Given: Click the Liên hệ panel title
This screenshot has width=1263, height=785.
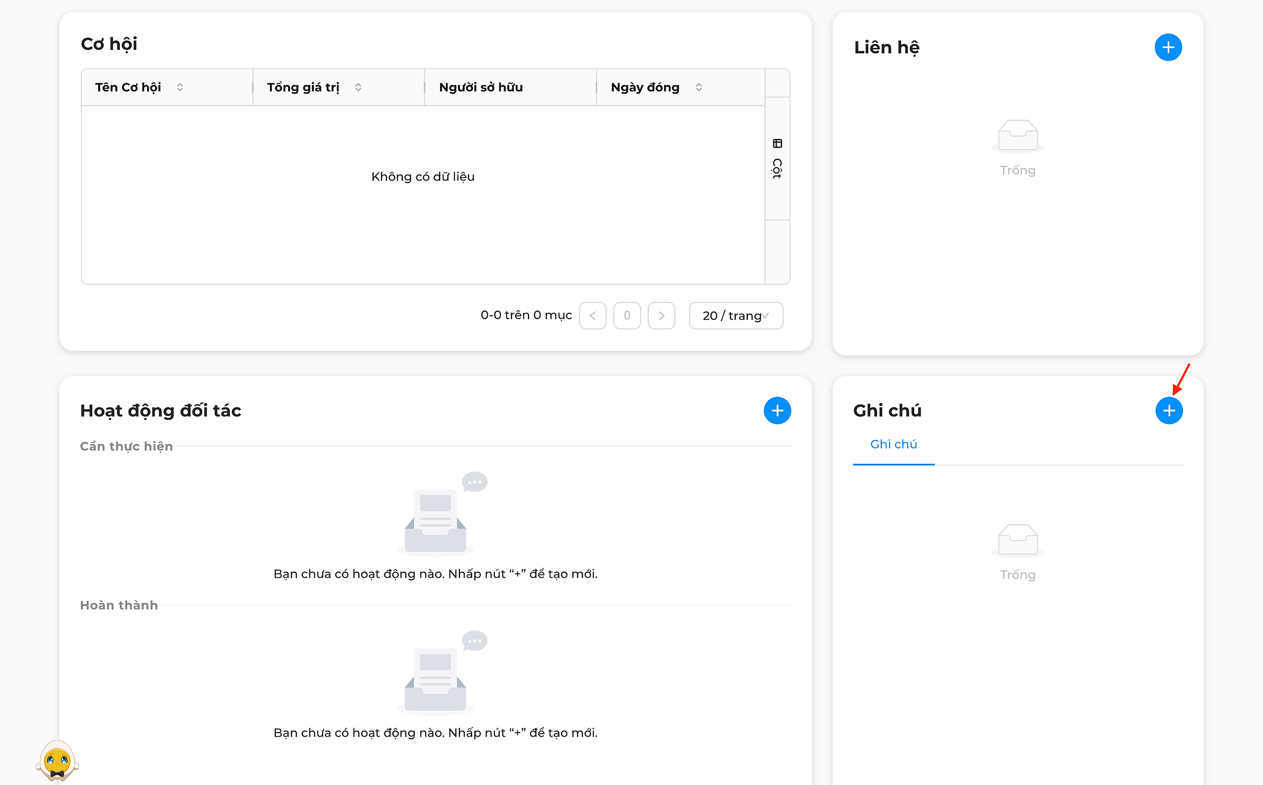Looking at the screenshot, I should point(887,47).
